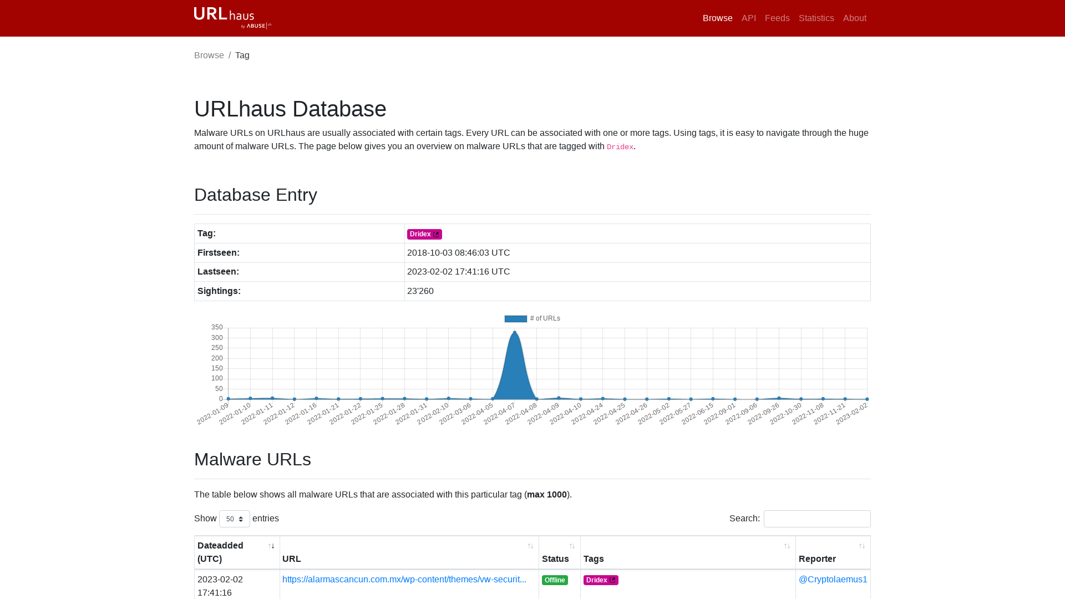The height and width of the screenshot is (599, 1065).
Task: Focus the Search input field
Action: [817, 519]
